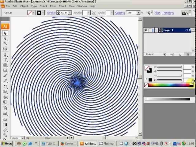196x147 pixels.
Task: Open the Effect menu
Action: click(x=62, y=6)
